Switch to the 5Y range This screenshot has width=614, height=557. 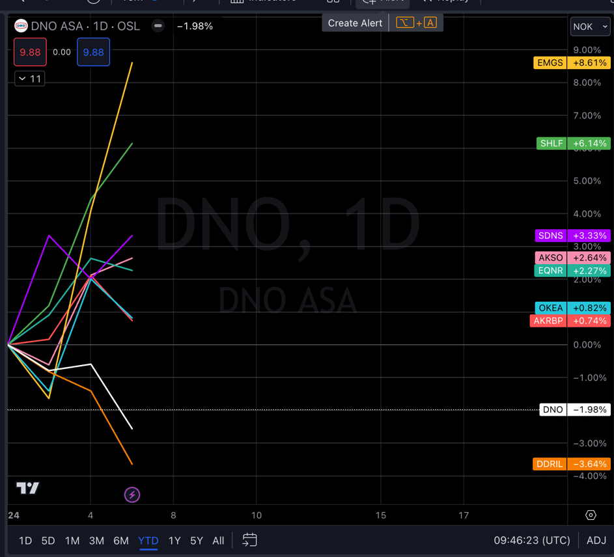click(196, 541)
